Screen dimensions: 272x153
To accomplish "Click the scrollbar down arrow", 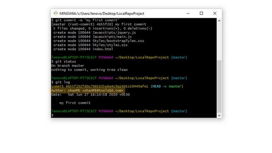I will 219,115.
